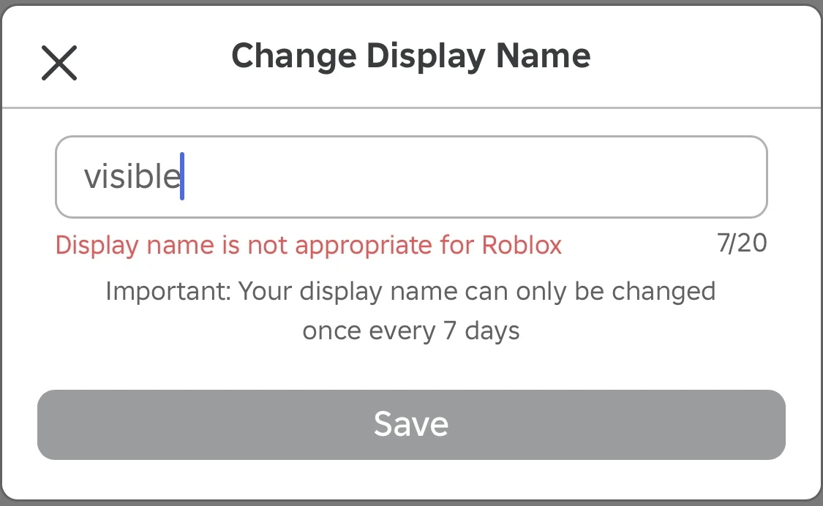Viewport: 823px width, 506px height.
Task: Place cursor at blue caret after 'visible'
Action: 182,177
